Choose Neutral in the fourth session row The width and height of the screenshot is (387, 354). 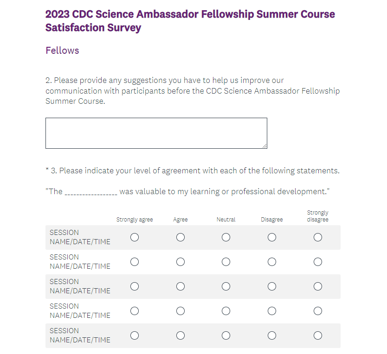click(226, 311)
